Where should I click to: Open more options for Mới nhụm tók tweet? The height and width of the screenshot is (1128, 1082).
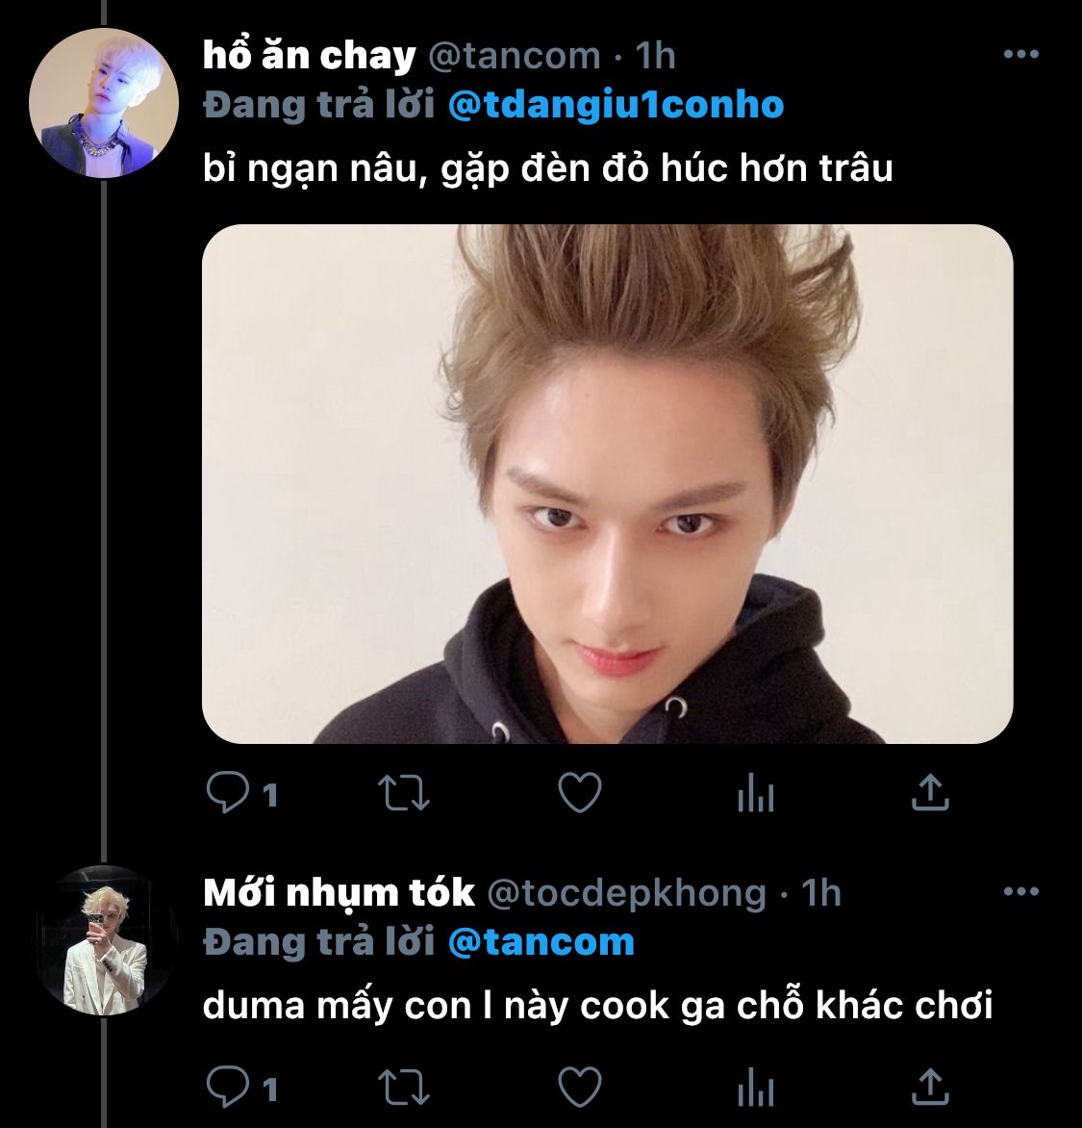1020,892
